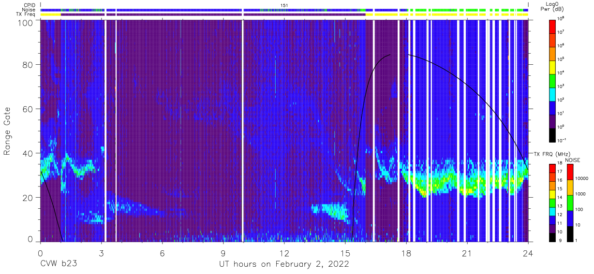
Task: Click the UT hour tick label 15 on time axis
Action: click(x=345, y=253)
